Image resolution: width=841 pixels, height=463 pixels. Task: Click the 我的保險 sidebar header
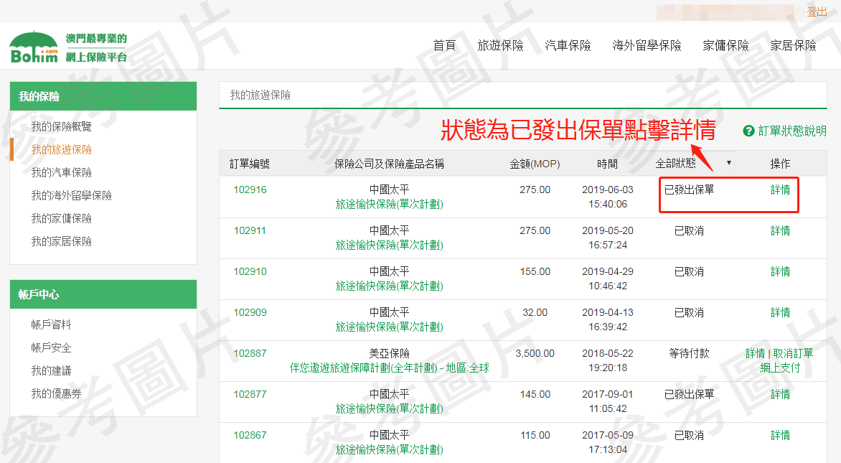103,96
